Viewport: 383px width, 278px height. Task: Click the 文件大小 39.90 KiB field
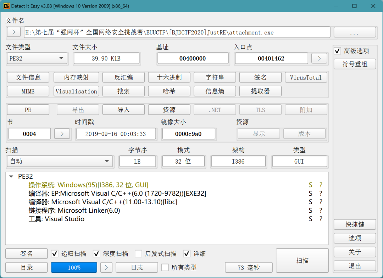[106, 59]
